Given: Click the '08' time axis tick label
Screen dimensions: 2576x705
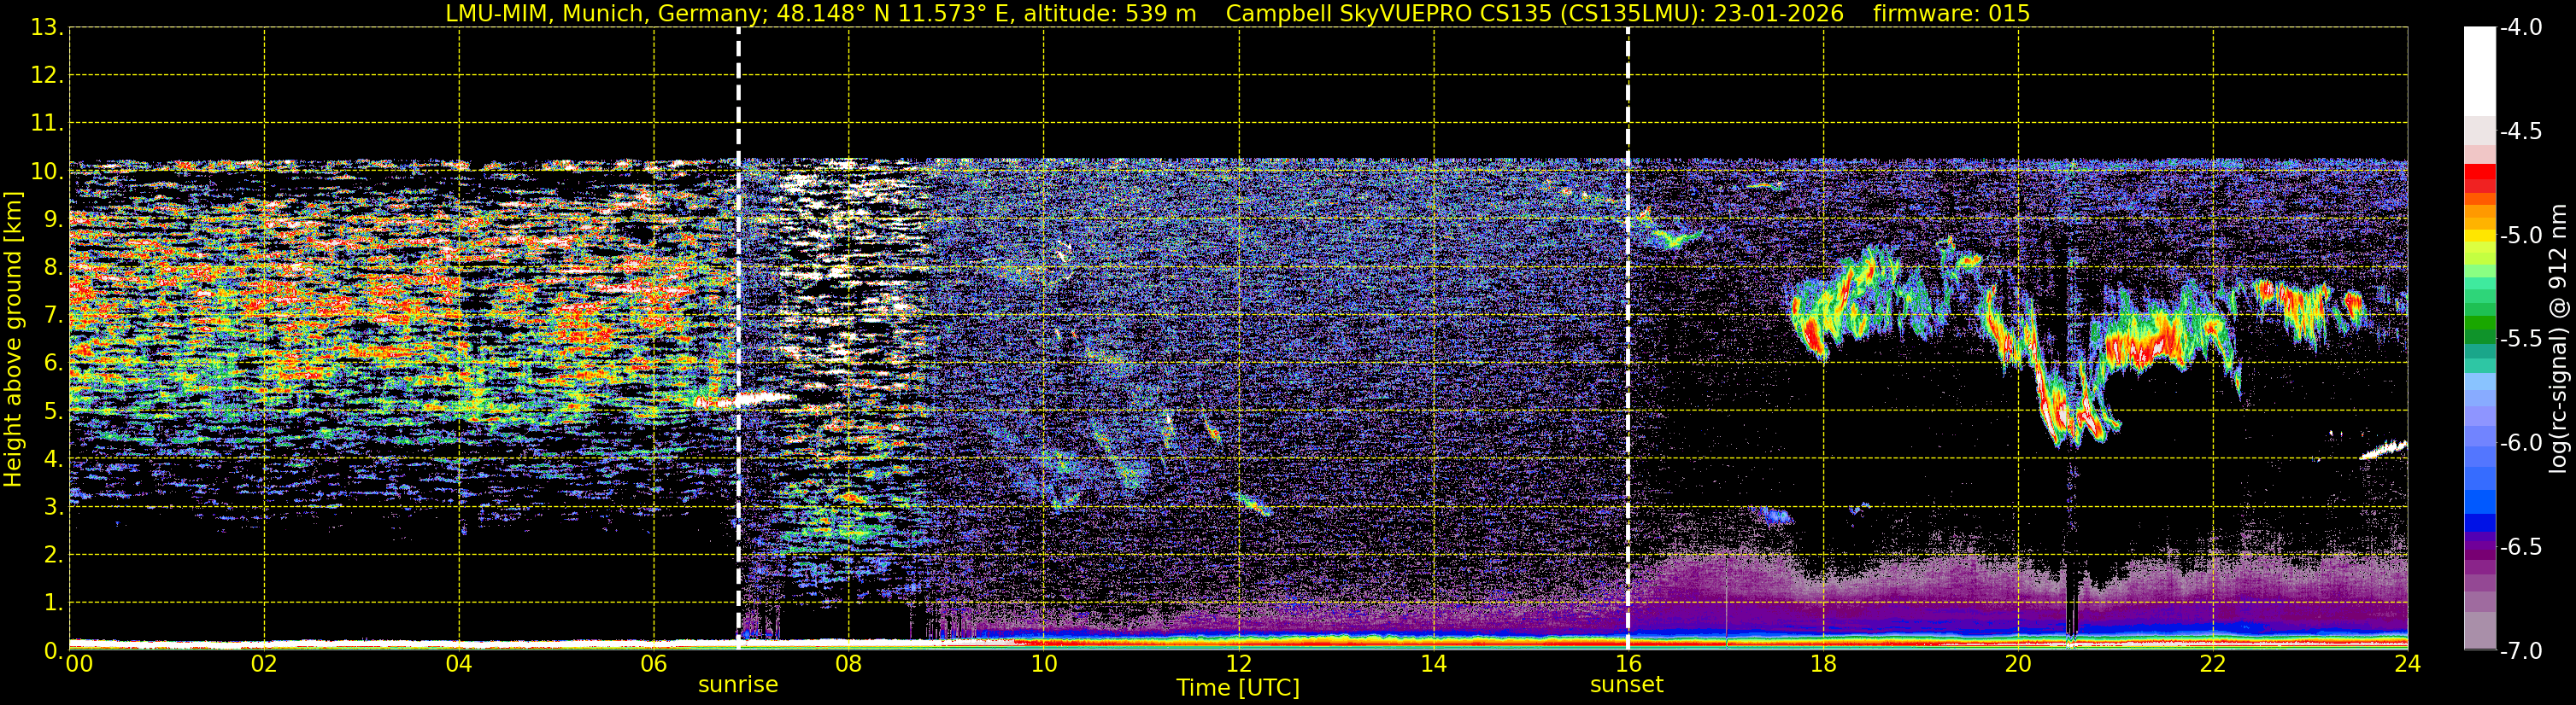Looking at the screenshot, I should 849,664.
